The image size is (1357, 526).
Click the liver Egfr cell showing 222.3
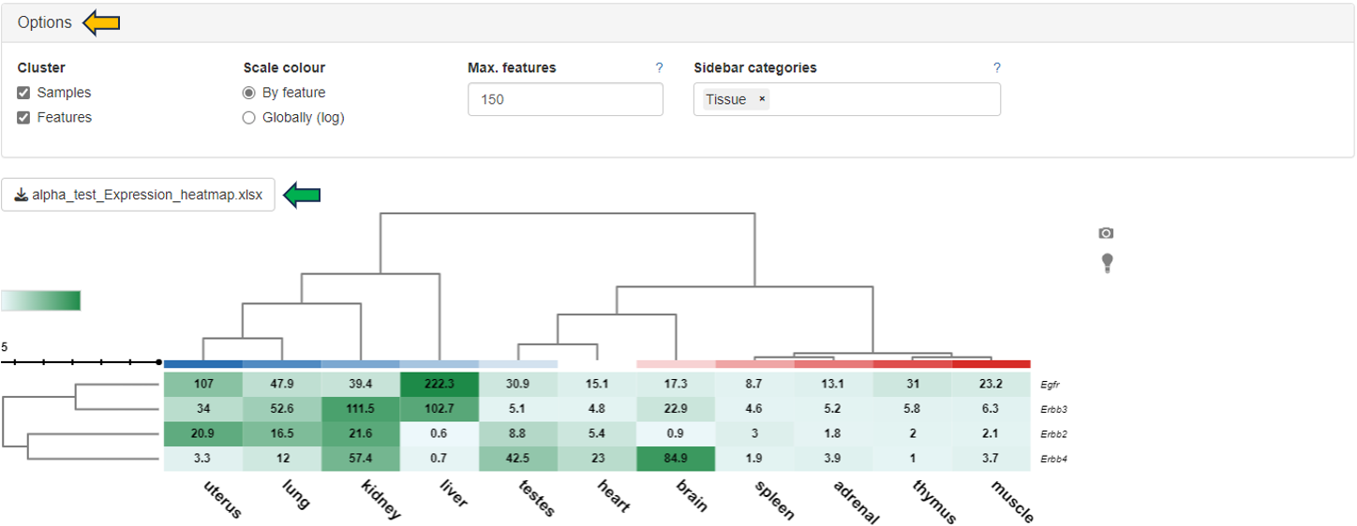[x=439, y=384]
